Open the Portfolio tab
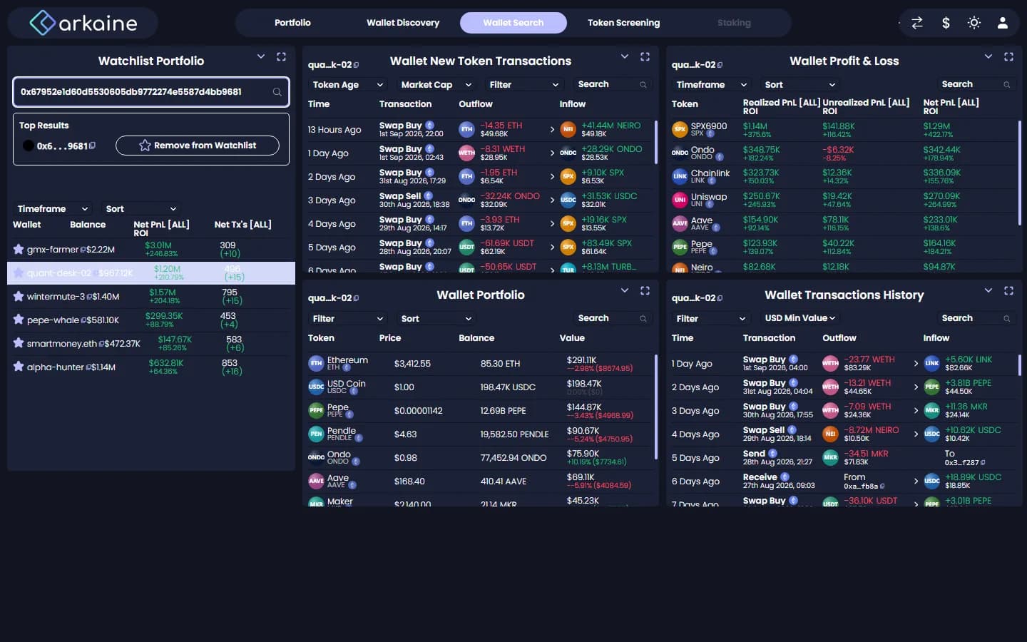This screenshot has width=1027, height=642. tap(292, 23)
